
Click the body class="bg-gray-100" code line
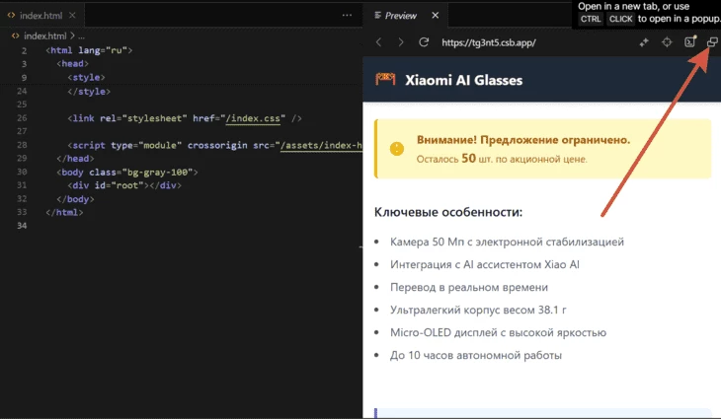click(126, 173)
